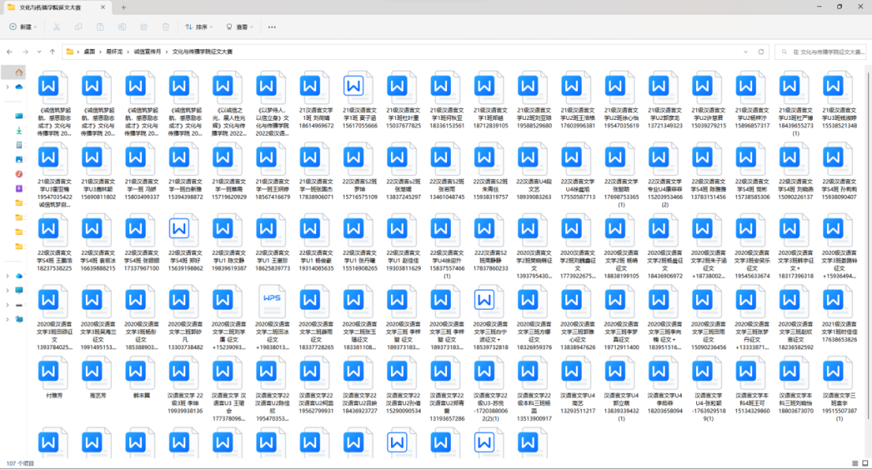The width and height of the screenshot is (872, 470).
Task: Select document numbered 18803673070
Action: [796, 386]
